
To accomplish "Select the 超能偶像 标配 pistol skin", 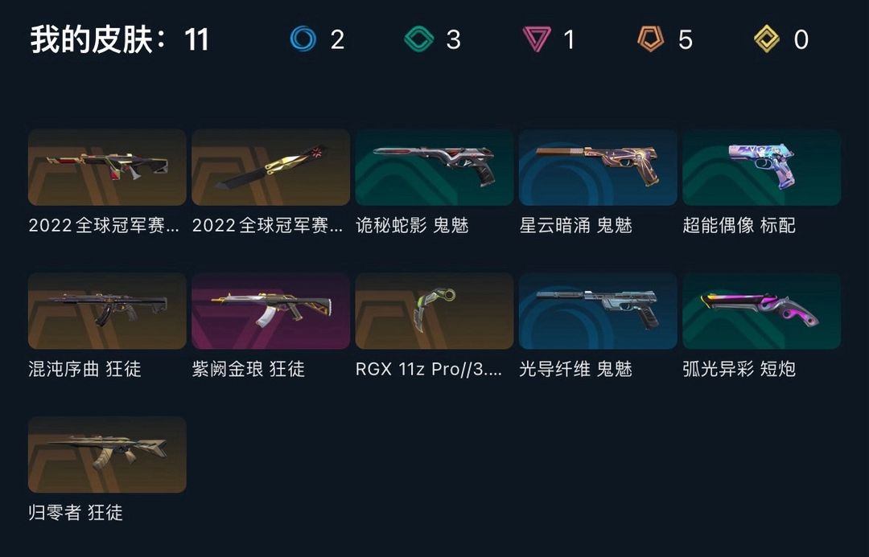I will [x=761, y=167].
